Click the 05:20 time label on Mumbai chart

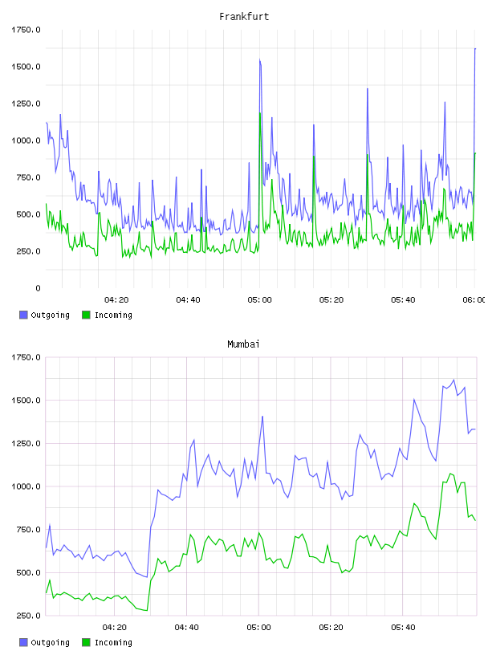(x=331, y=628)
